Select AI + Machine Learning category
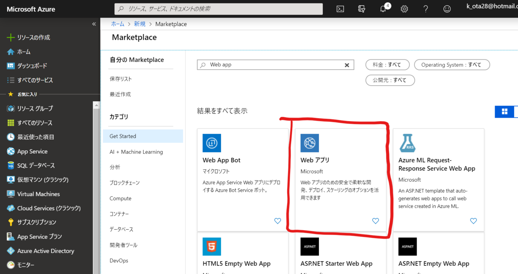Viewport: 518px width, 274px height. [136, 152]
